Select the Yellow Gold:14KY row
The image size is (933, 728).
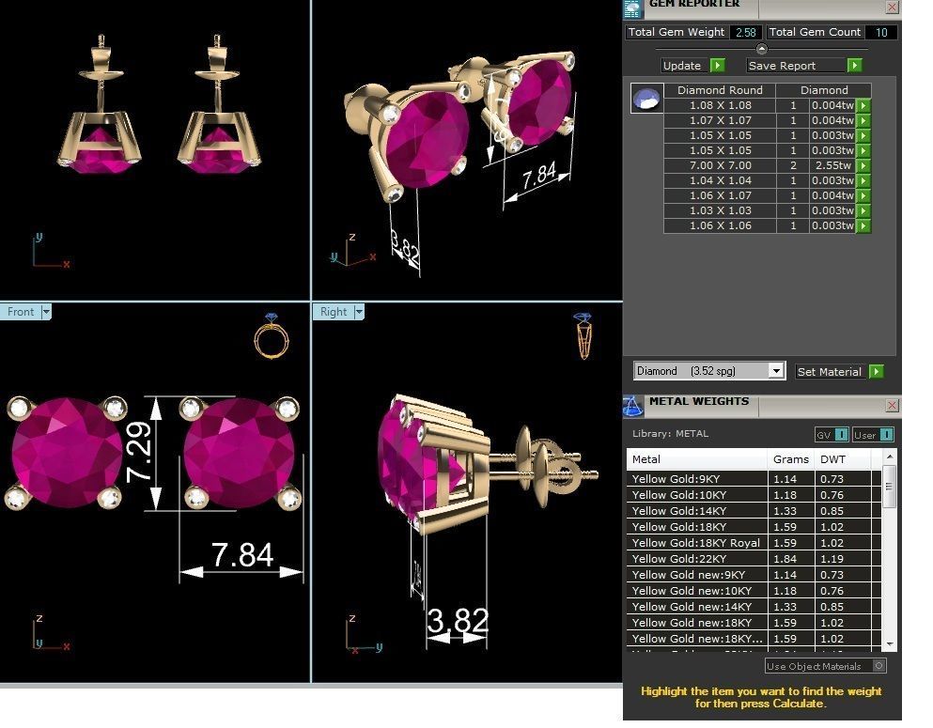point(754,511)
